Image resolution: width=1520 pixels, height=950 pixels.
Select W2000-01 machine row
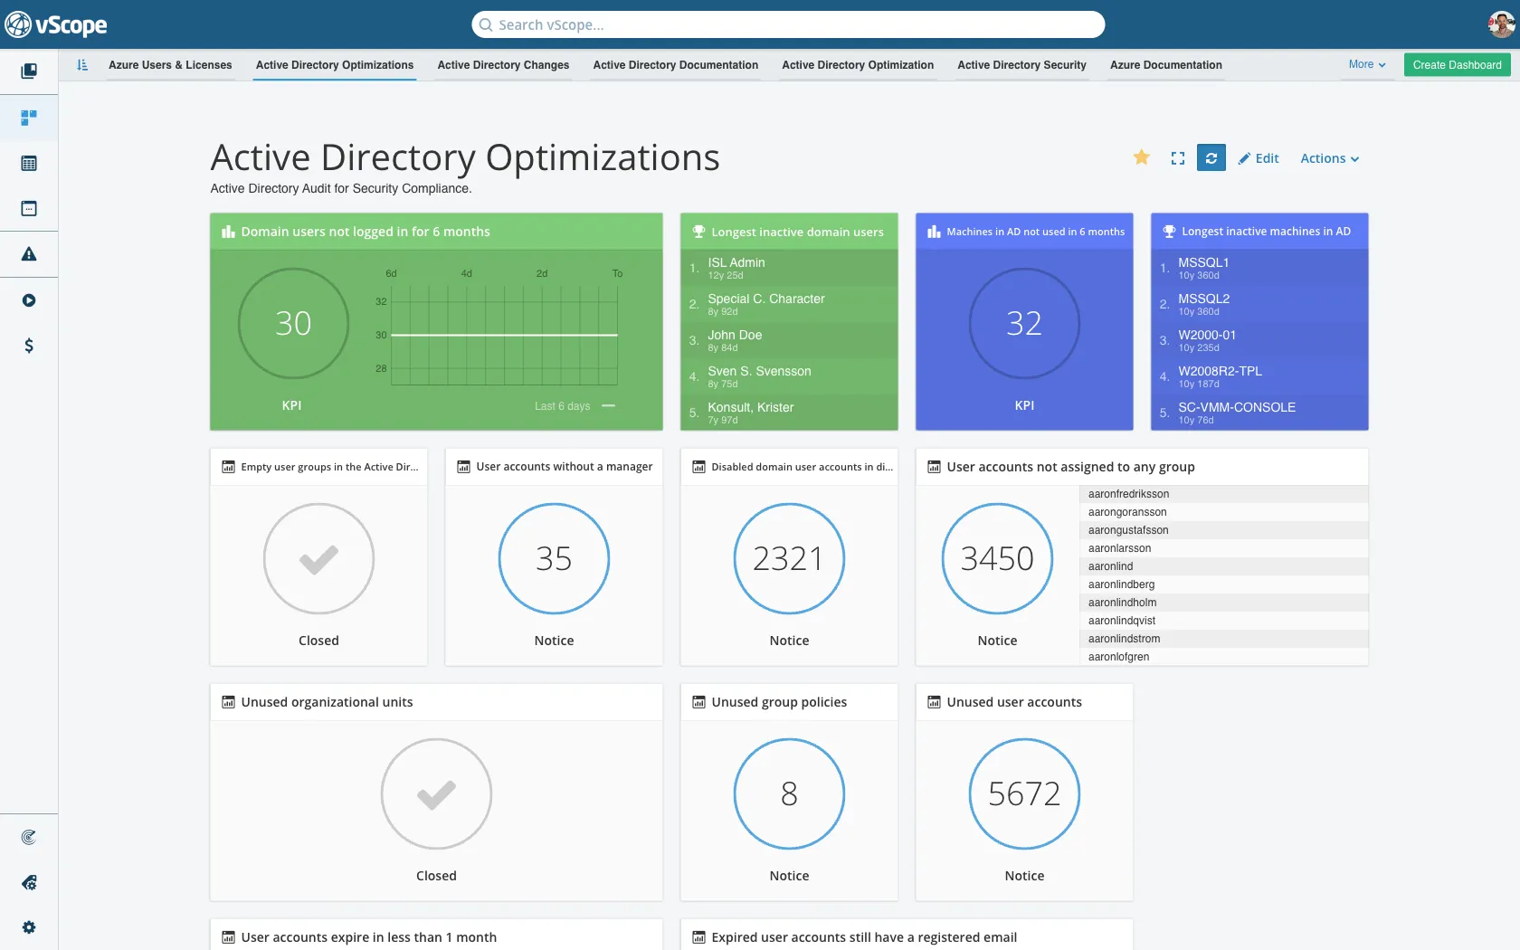pyautogui.click(x=1259, y=340)
